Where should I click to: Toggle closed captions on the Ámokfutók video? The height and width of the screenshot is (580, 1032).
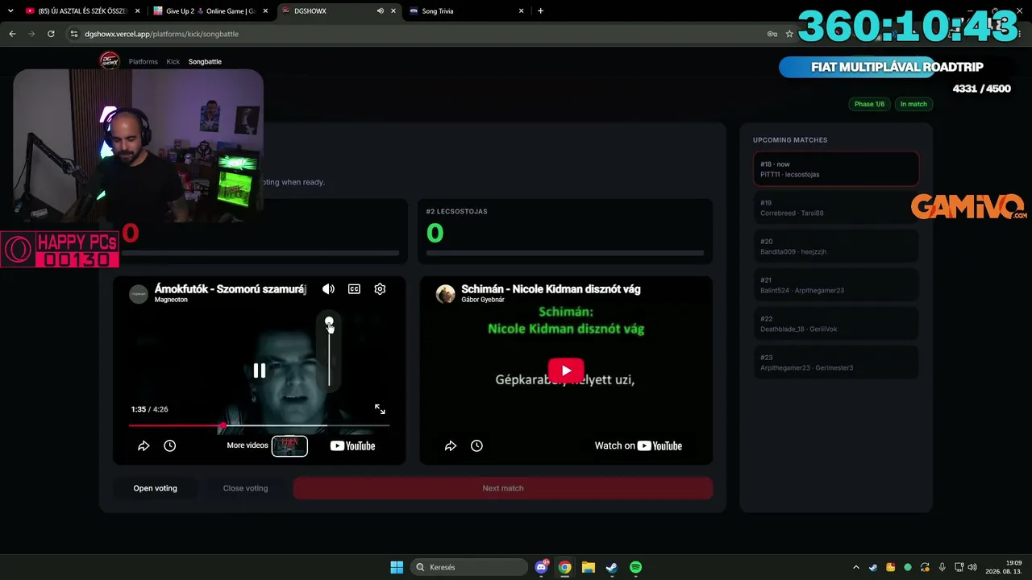tap(354, 289)
